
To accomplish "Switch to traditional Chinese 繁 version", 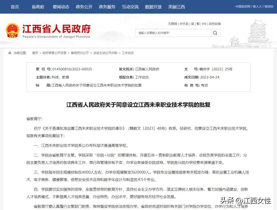I will [198, 24].
